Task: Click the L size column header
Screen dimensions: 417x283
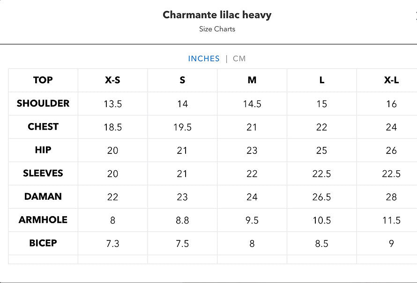Action: point(322,80)
